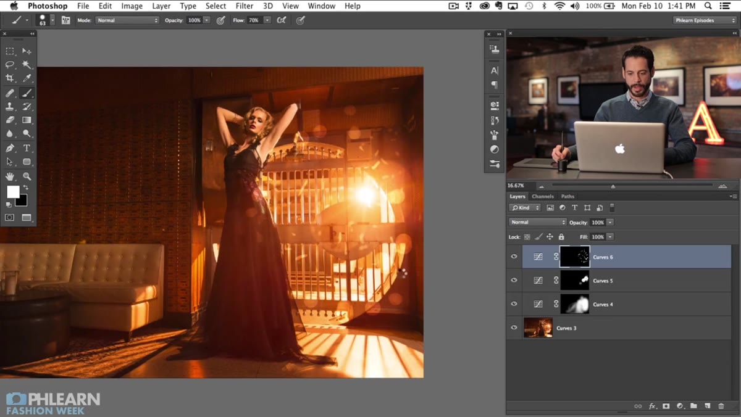Select the Crop tool
This screenshot has height=417, width=741.
[x=10, y=78]
